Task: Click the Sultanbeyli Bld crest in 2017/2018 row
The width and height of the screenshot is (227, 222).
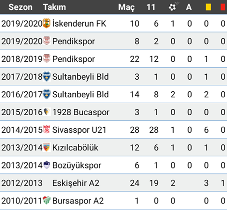Action: [46, 76]
